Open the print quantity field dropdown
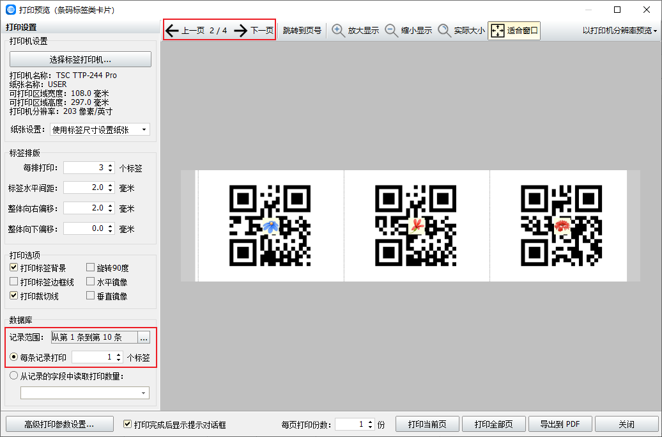 pyautogui.click(x=144, y=393)
